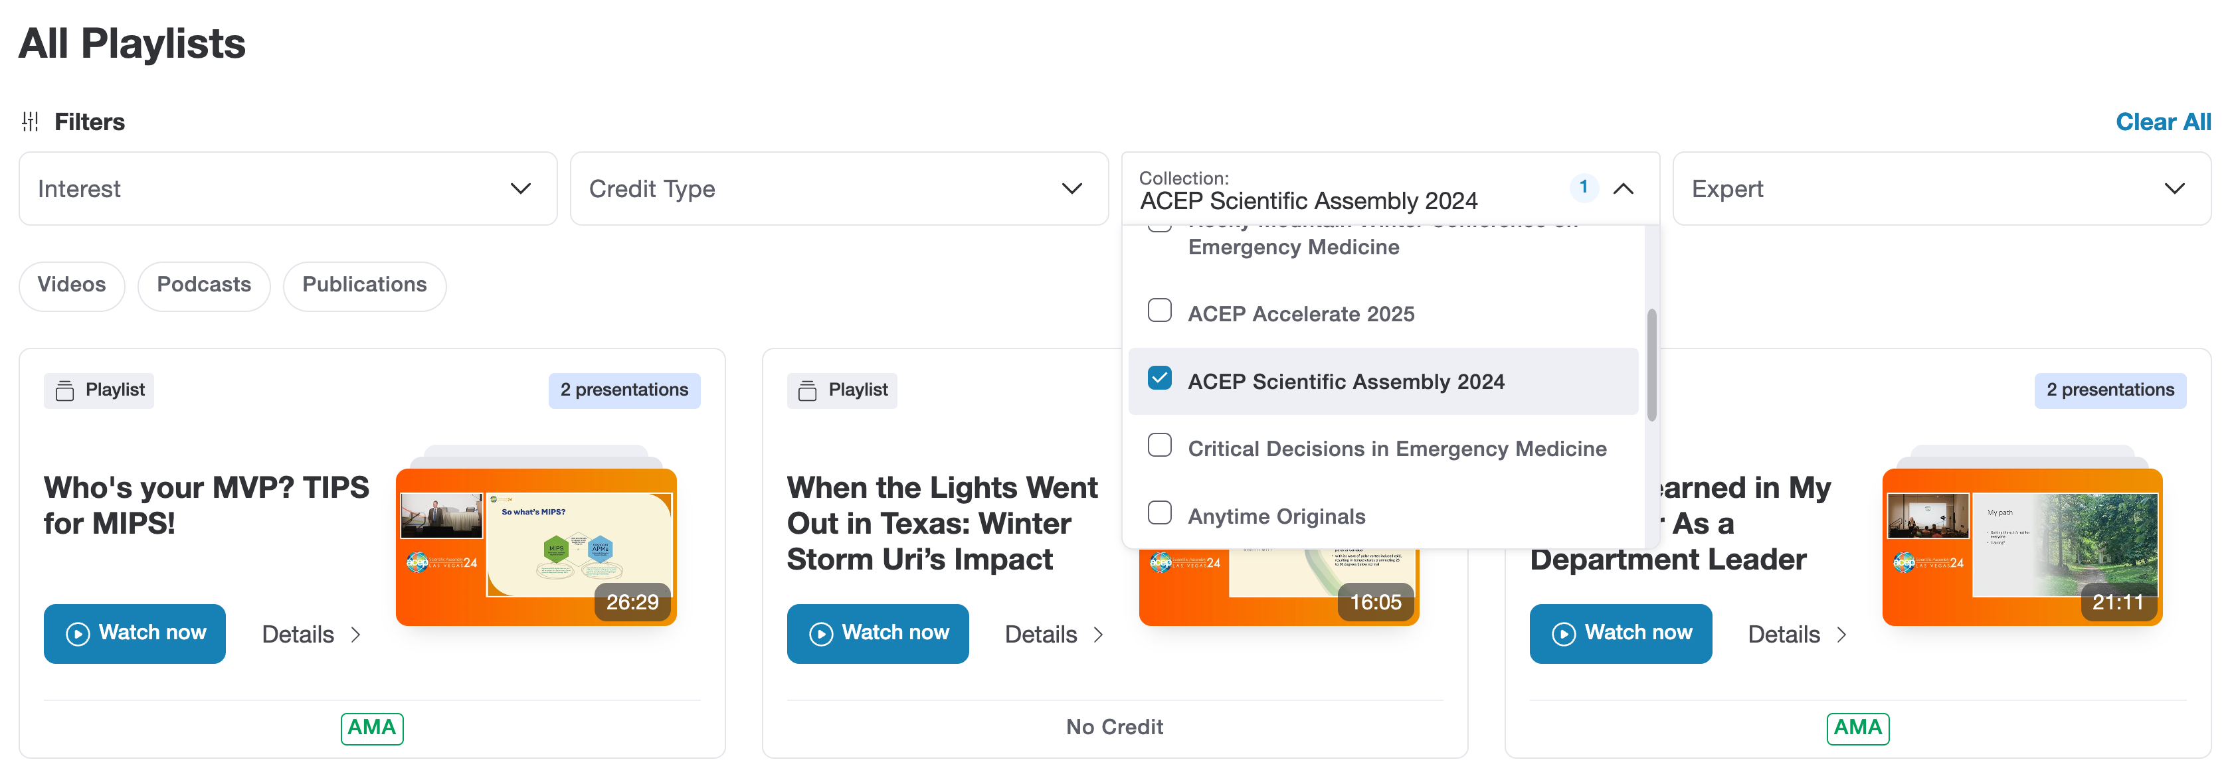Click the Playlist icon on the Texas storm card
Viewport: 2232px width, 778px height.
(806, 390)
